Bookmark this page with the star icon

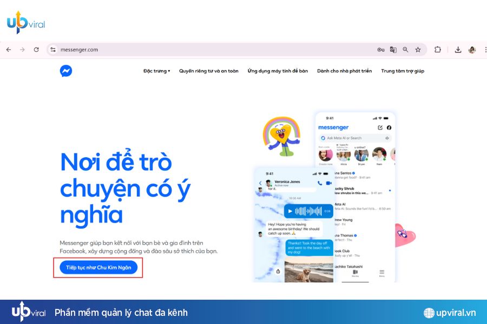pos(418,50)
